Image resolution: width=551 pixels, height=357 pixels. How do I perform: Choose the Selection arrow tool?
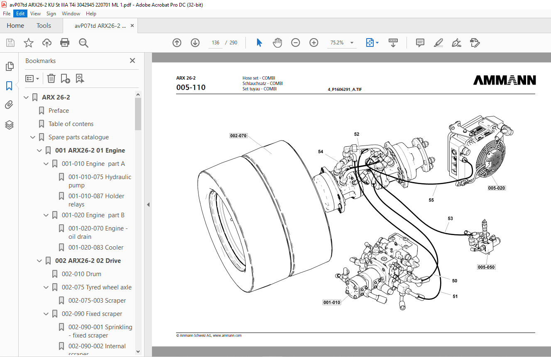click(x=260, y=43)
